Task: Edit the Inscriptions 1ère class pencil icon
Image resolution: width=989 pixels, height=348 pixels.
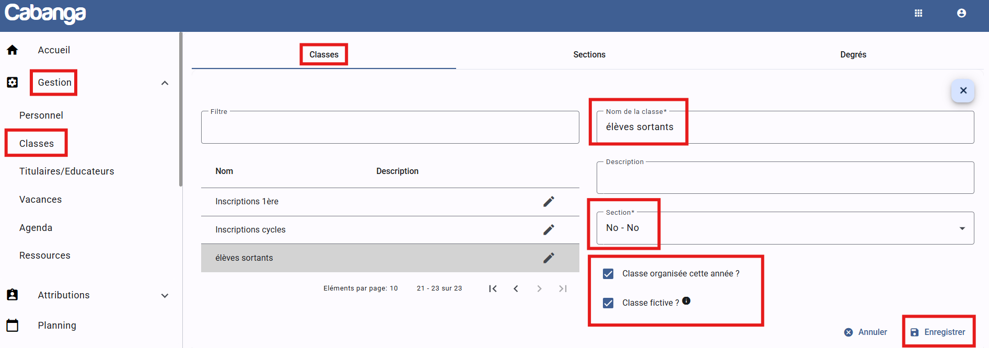Action: (549, 202)
